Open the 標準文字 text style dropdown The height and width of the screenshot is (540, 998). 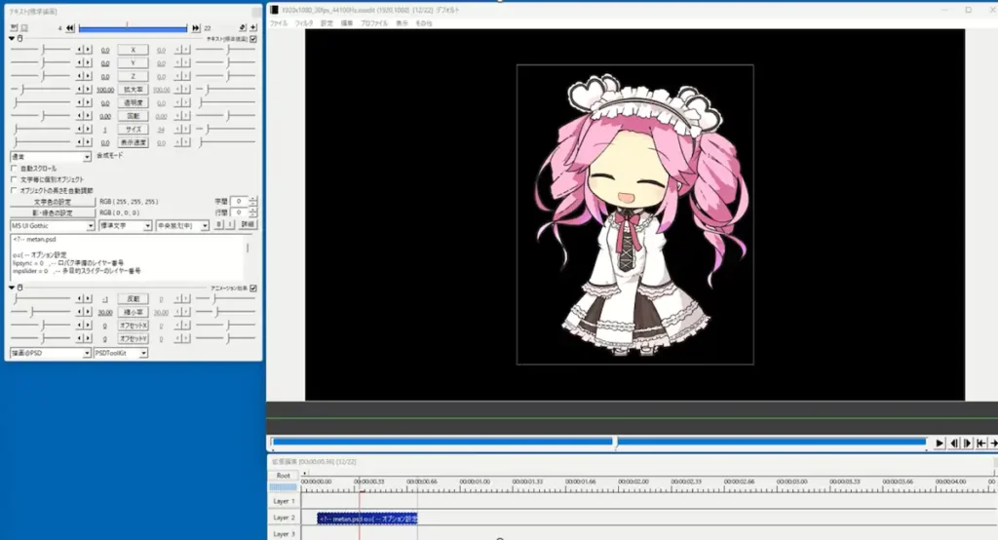coord(125,225)
